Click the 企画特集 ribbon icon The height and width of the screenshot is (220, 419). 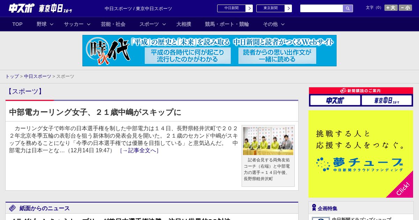point(314,208)
